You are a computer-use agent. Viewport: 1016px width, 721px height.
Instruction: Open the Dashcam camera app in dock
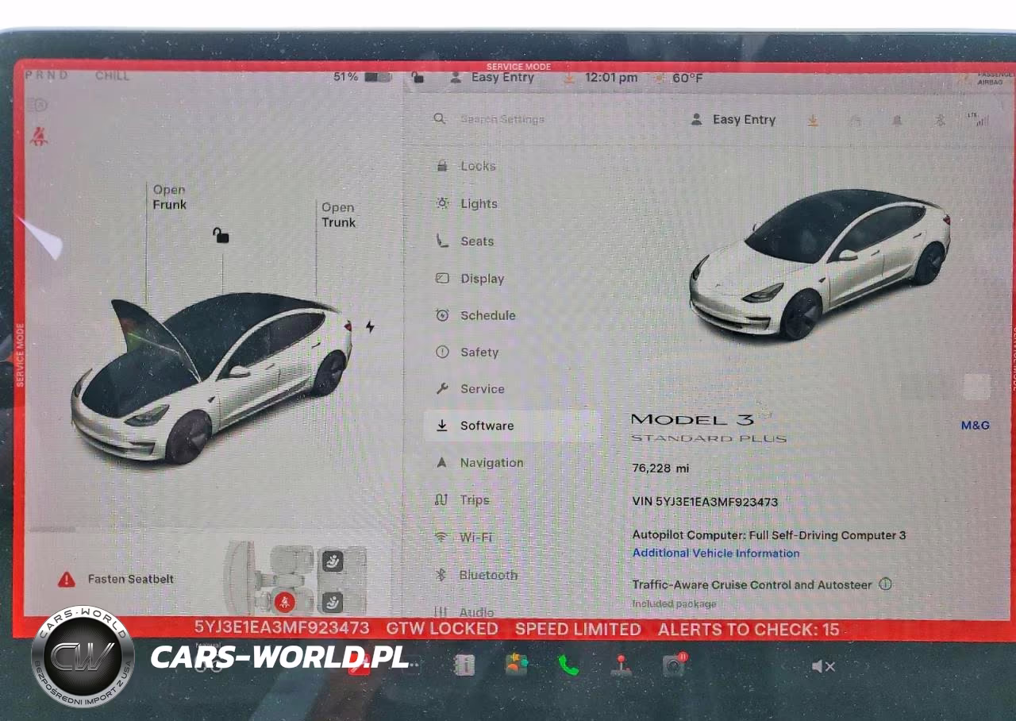pyautogui.click(x=674, y=665)
